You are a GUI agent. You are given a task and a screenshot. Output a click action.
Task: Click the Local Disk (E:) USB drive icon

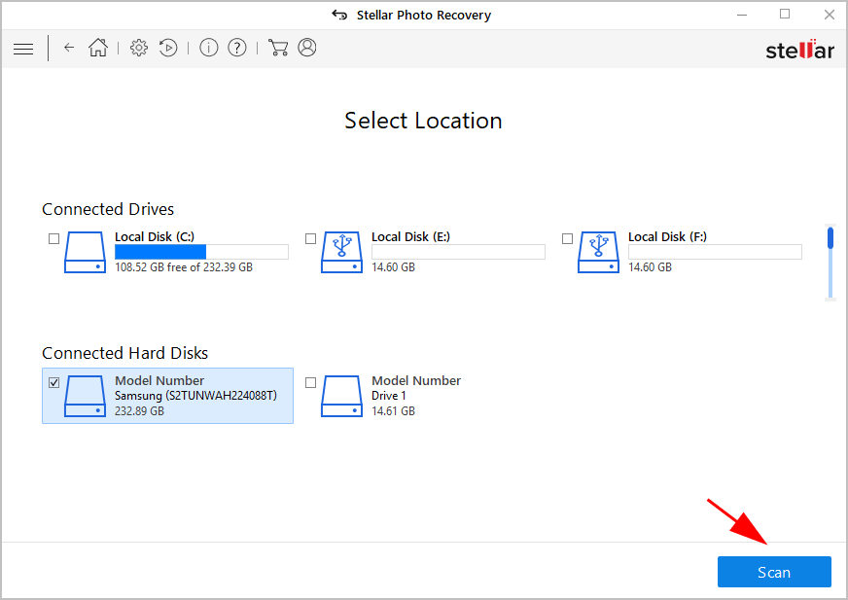pos(341,252)
